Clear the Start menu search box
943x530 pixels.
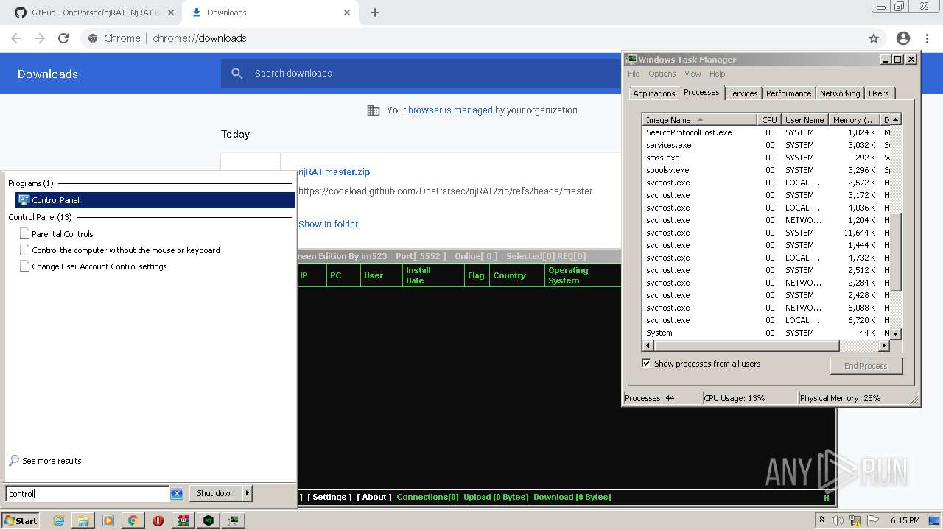pyautogui.click(x=177, y=494)
